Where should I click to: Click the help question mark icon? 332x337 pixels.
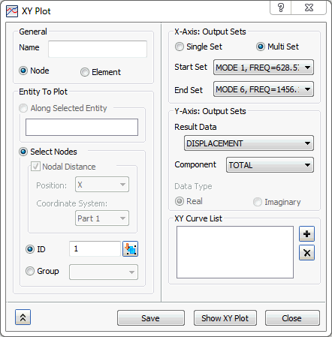281,8
